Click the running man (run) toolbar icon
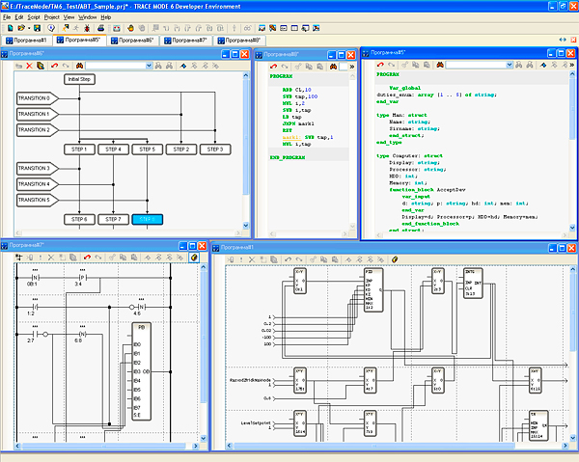The width and height of the screenshot is (579, 462). (x=76, y=28)
